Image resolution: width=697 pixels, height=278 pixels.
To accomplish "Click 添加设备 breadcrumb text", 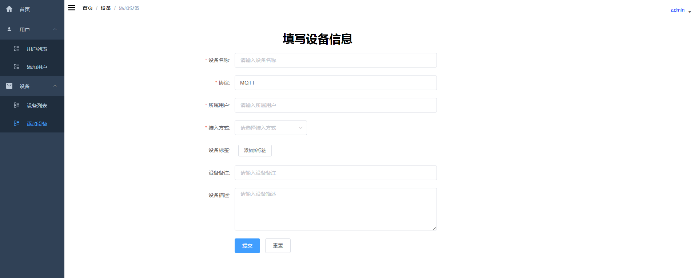I will [129, 8].
